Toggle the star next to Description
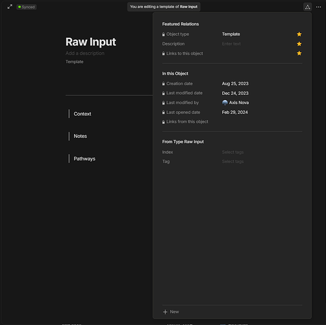This screenshot has height=325, width=326. pos(299,44)
